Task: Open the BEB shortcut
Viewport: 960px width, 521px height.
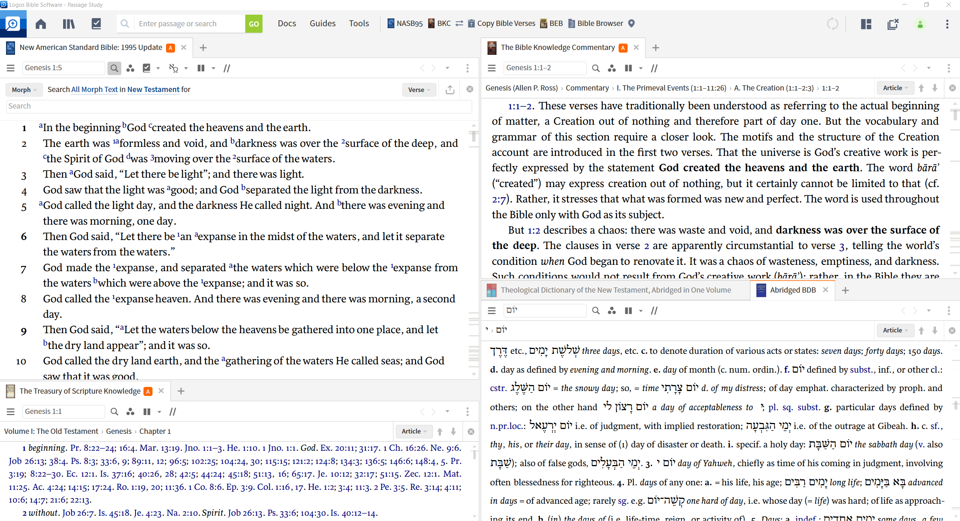Action: [x=551, y=23]
